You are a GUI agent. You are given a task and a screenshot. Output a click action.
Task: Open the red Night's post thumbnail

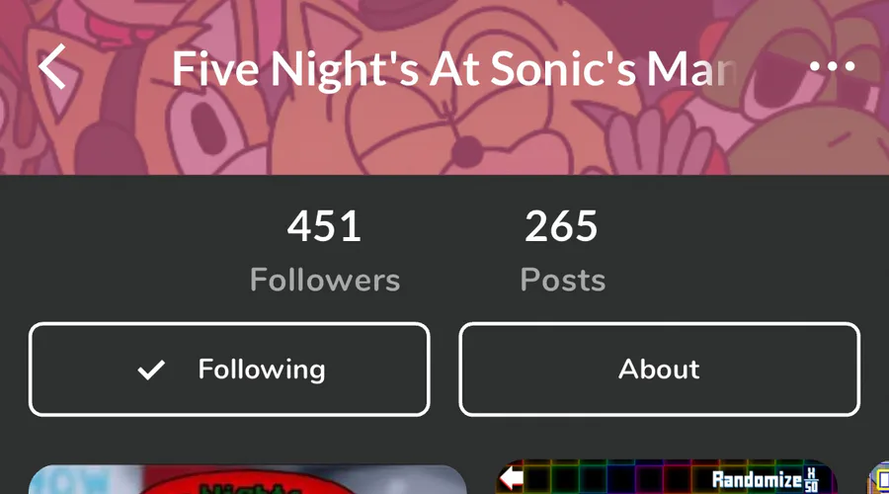pyautogui.click(x=247, y=480)
